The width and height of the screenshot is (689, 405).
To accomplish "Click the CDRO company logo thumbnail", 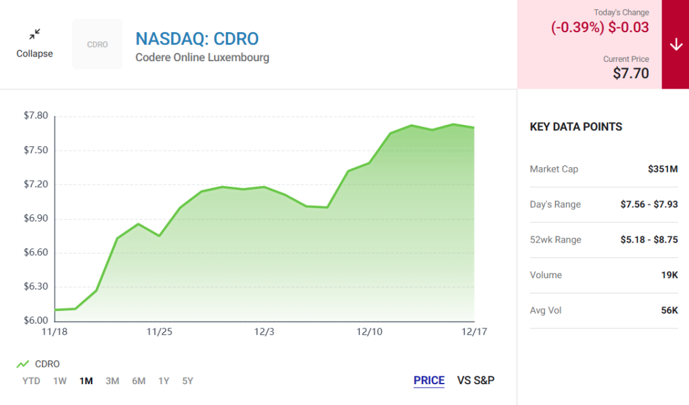I will (98, 44).
